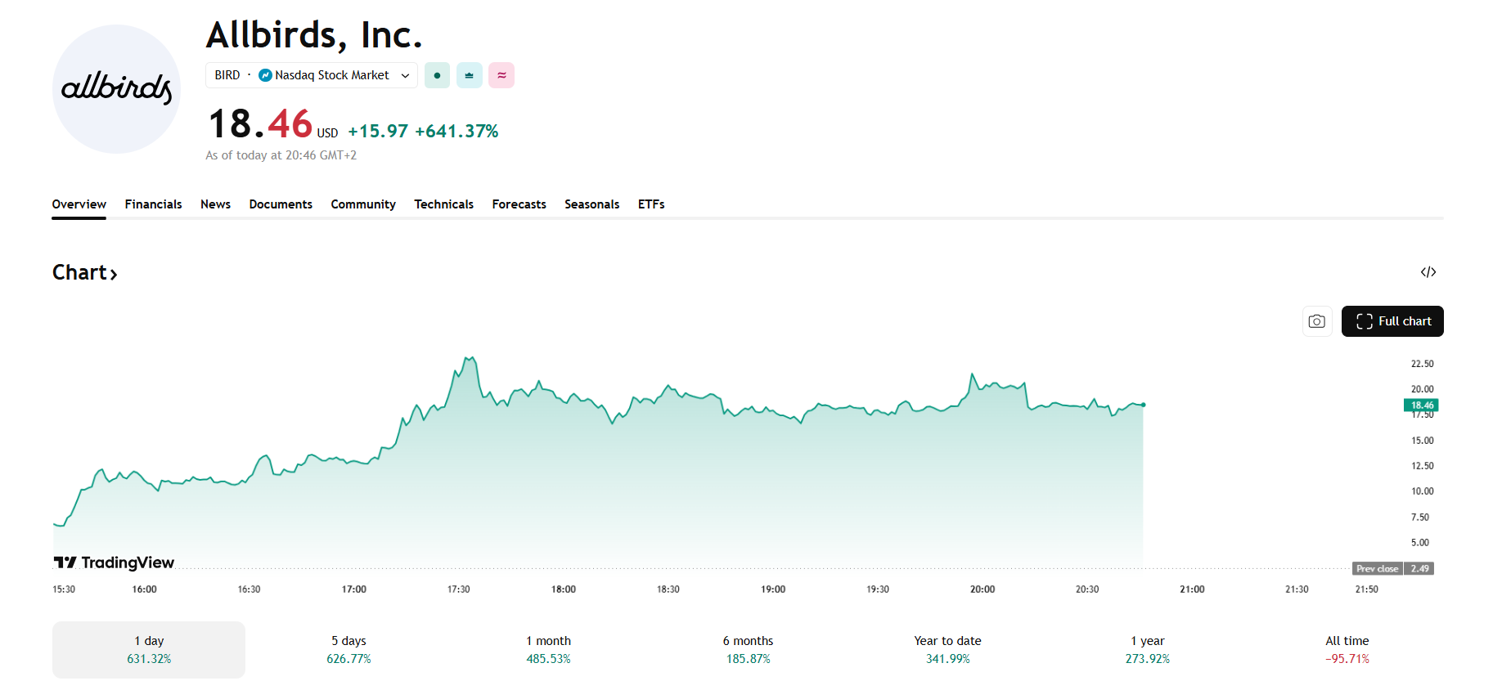Open the News tab
1502x681 pixels.
pyautogui.click(x=215, y=204)
